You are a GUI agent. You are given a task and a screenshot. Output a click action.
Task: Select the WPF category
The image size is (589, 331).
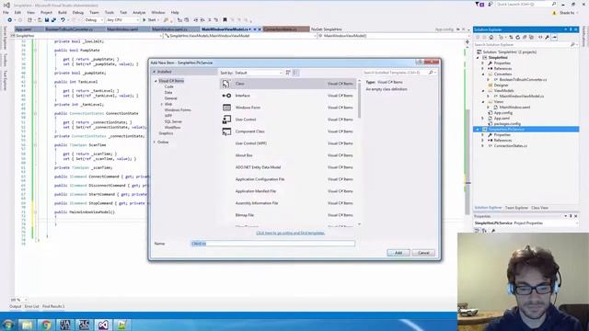pyautogui.click(x=168, y=116)
